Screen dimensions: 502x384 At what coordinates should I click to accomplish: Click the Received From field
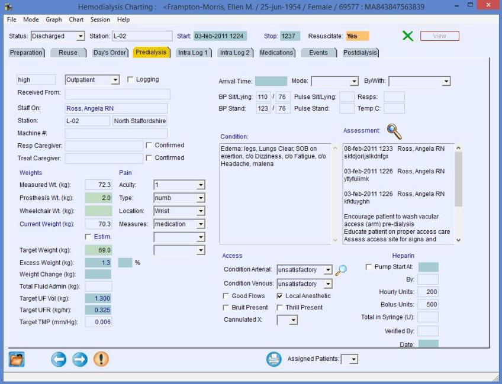click(x=117, y=94)
